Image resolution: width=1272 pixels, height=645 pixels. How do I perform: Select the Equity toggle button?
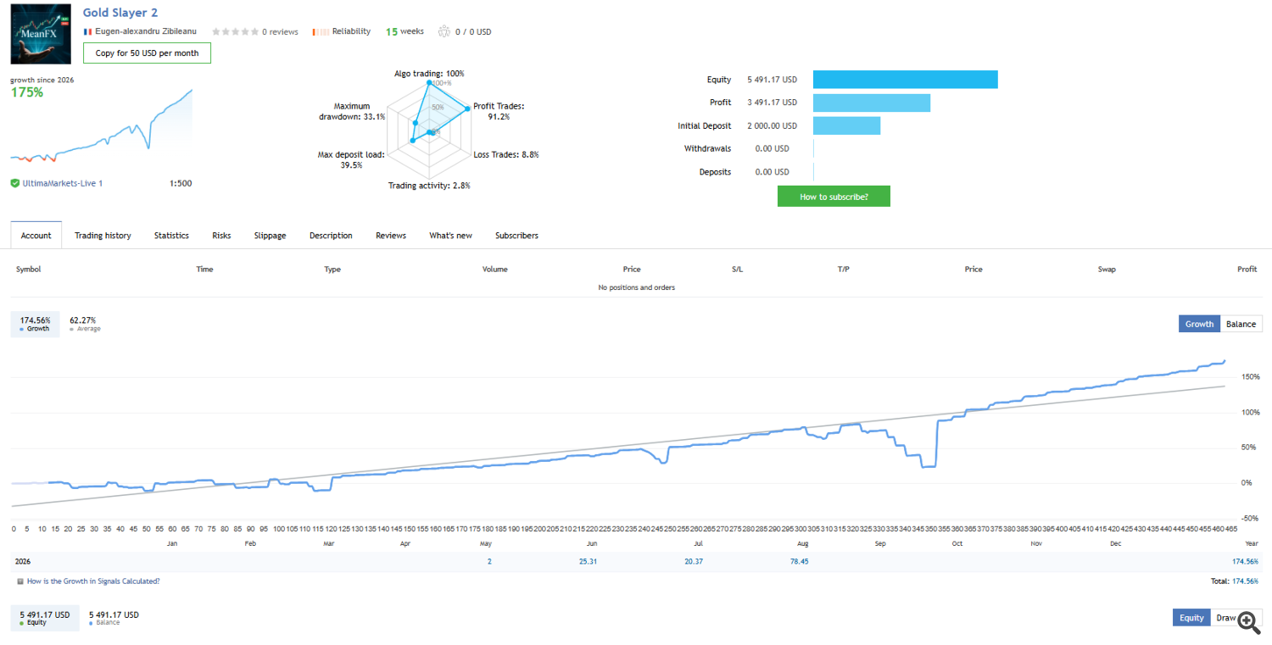(1191, 618)
